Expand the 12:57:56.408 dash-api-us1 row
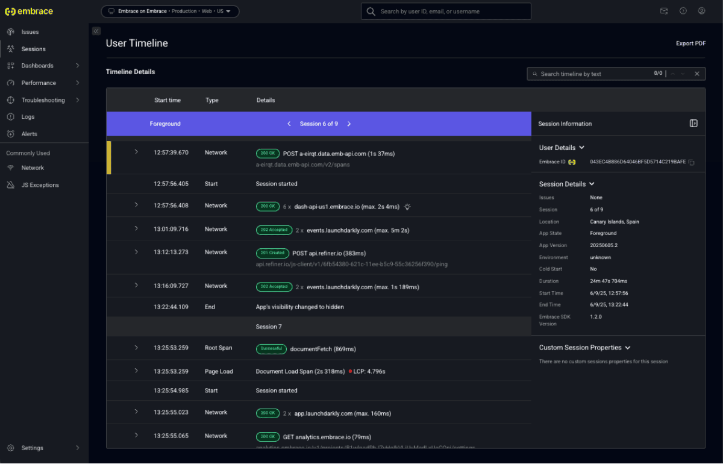This screenshot has width=723, height=464. pos(136,205)
